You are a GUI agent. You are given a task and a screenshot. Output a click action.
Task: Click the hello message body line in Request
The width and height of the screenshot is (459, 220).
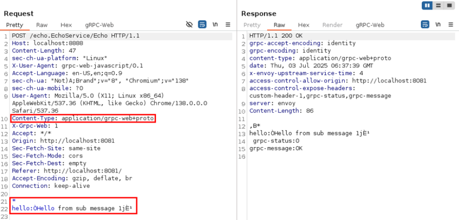[x=72, y=208]
